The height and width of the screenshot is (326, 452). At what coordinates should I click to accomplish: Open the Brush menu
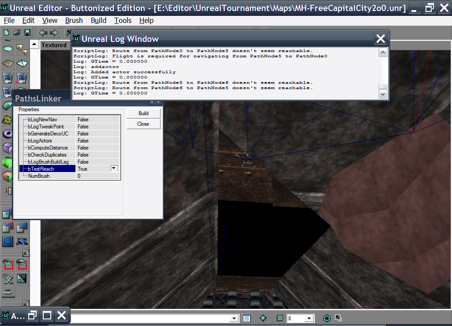coord(74,20)
